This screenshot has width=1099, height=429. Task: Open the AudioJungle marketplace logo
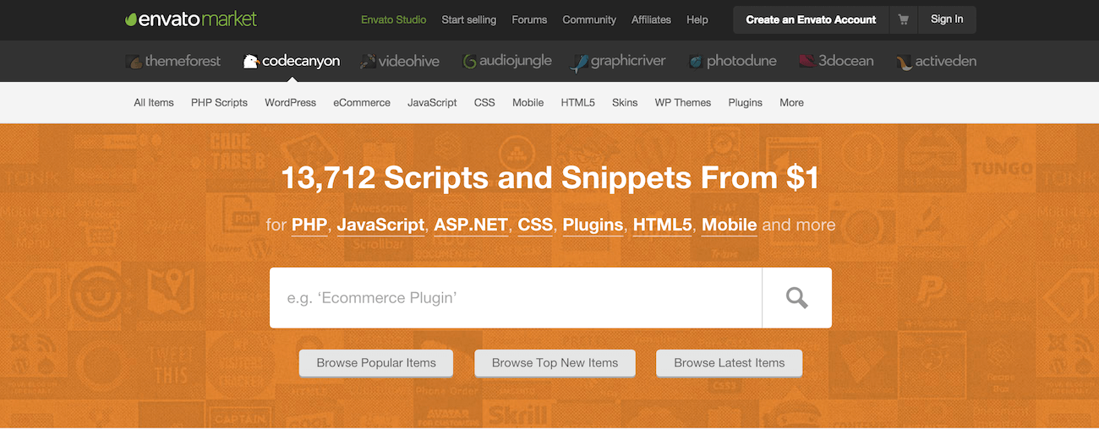click(507, 61)
